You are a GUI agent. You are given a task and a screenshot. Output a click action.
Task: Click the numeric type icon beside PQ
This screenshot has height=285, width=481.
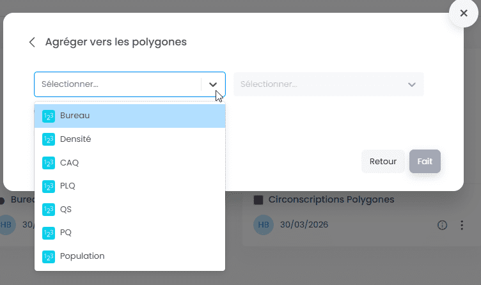pyautogui.click(x=49, y=233)
